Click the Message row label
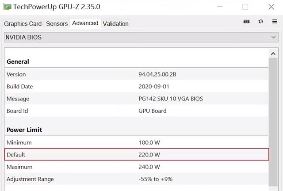Viewport: 283px width, 191px height. pos(18,99)
